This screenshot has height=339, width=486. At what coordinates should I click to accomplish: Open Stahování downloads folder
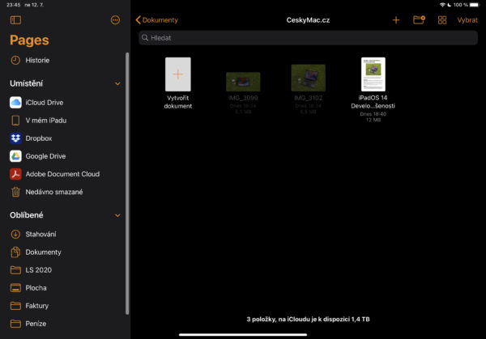click(40, 235)
